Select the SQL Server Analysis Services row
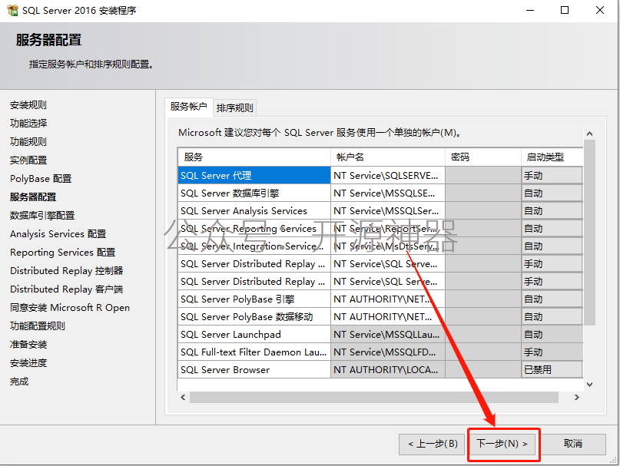Image resolution: width=620 pixels, height=466 pixels. (x=254, y=210)
